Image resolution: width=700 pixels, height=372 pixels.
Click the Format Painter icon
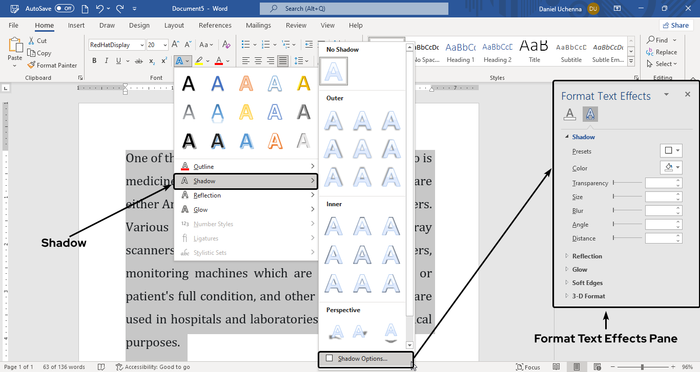click(32, 65)
